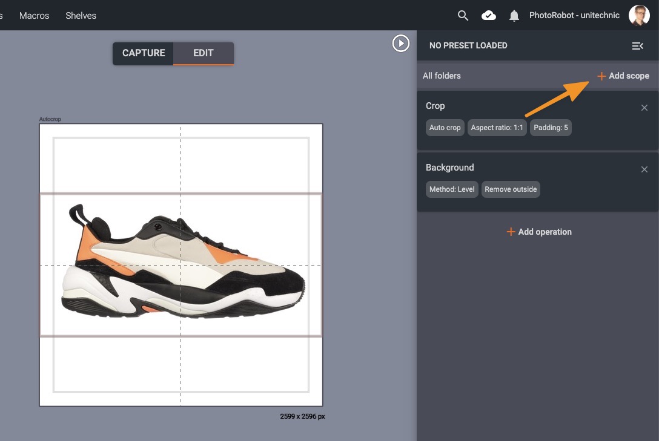Switch to the EDIT mode
This screenshot has width=659, height=441.
pyautogui.click(x=203, y=53)
